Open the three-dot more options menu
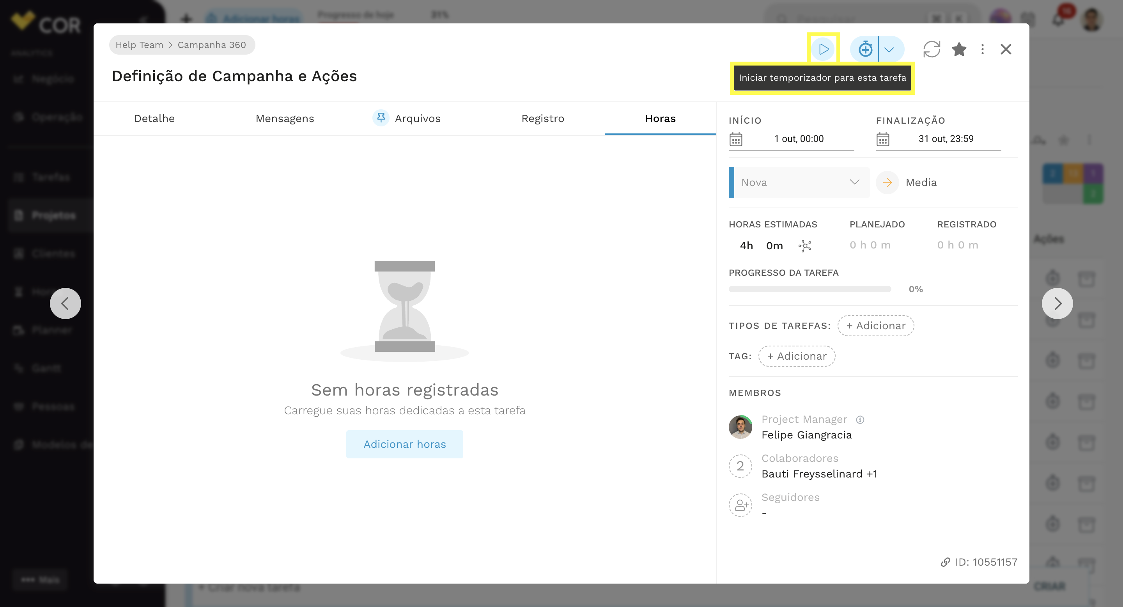The image size is (1123, 607). 982,49
